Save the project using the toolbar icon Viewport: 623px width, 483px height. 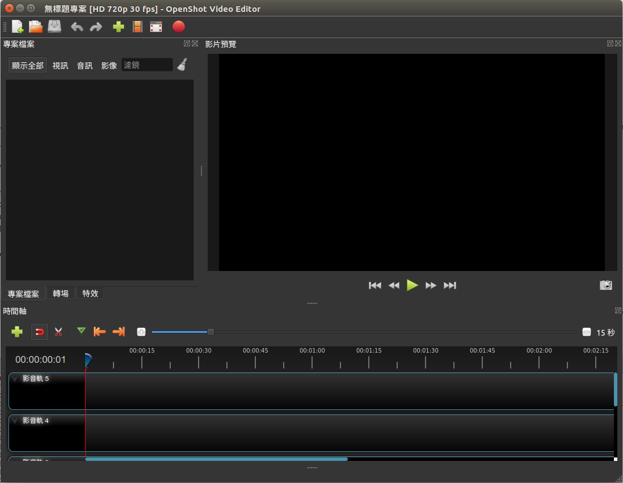(x=54, y=27)
